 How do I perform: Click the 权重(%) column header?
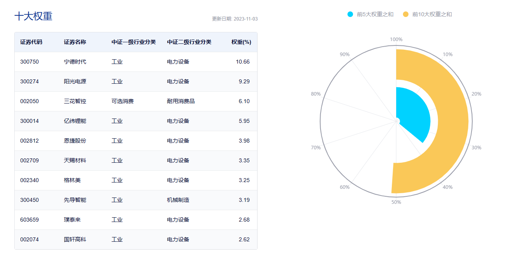[x=241, y=42]
